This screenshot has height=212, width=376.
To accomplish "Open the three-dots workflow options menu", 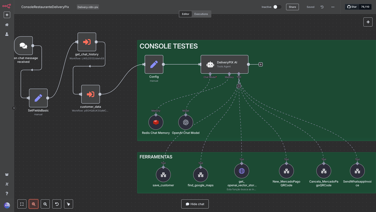I will pyautogui.click(x=333, y=7).
